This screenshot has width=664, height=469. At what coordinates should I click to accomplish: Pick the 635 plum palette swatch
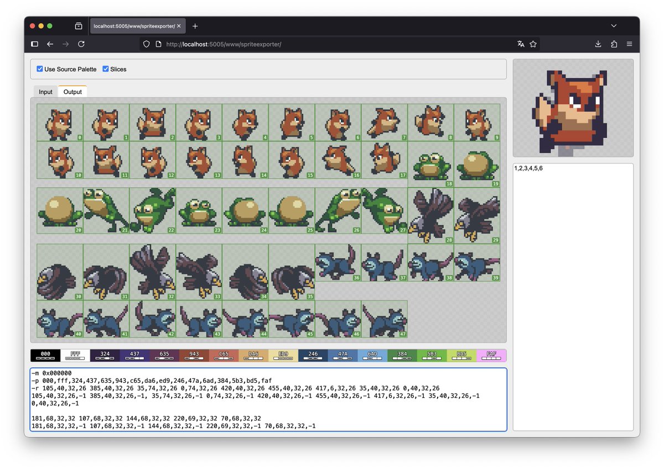point(164,355)
